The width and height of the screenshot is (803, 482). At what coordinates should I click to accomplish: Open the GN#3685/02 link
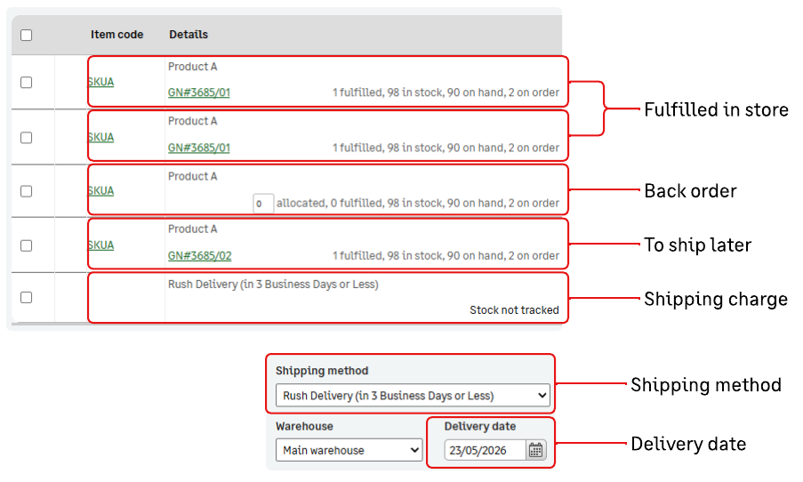tap(200, 255)
